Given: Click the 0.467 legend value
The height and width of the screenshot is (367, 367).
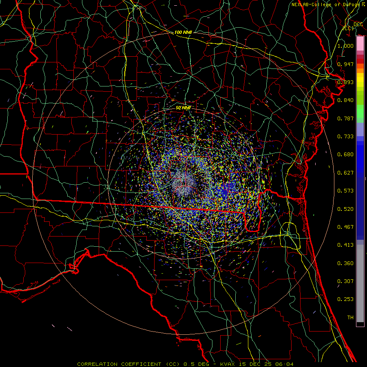Looking at the screenshot, I should tap(345, 227).
